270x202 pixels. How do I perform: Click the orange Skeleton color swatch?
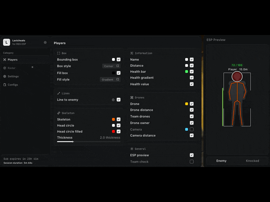113,120
